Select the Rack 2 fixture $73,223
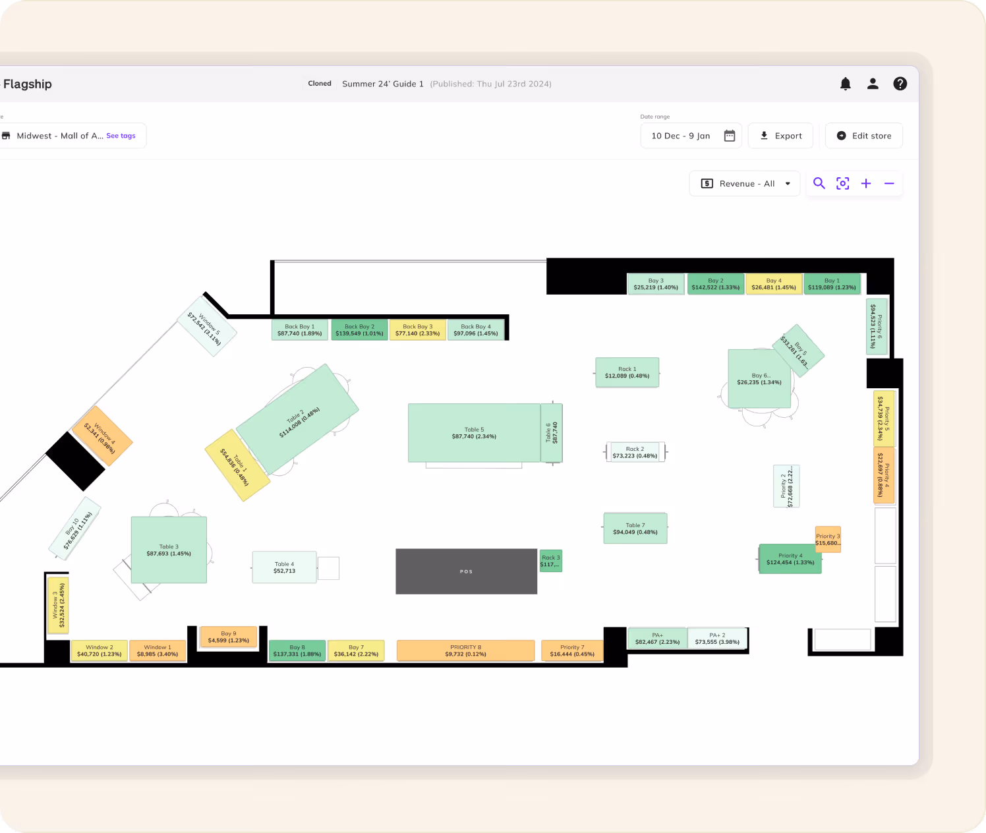Viewport: 986px width, 833px height. click(x=635, y=452)
